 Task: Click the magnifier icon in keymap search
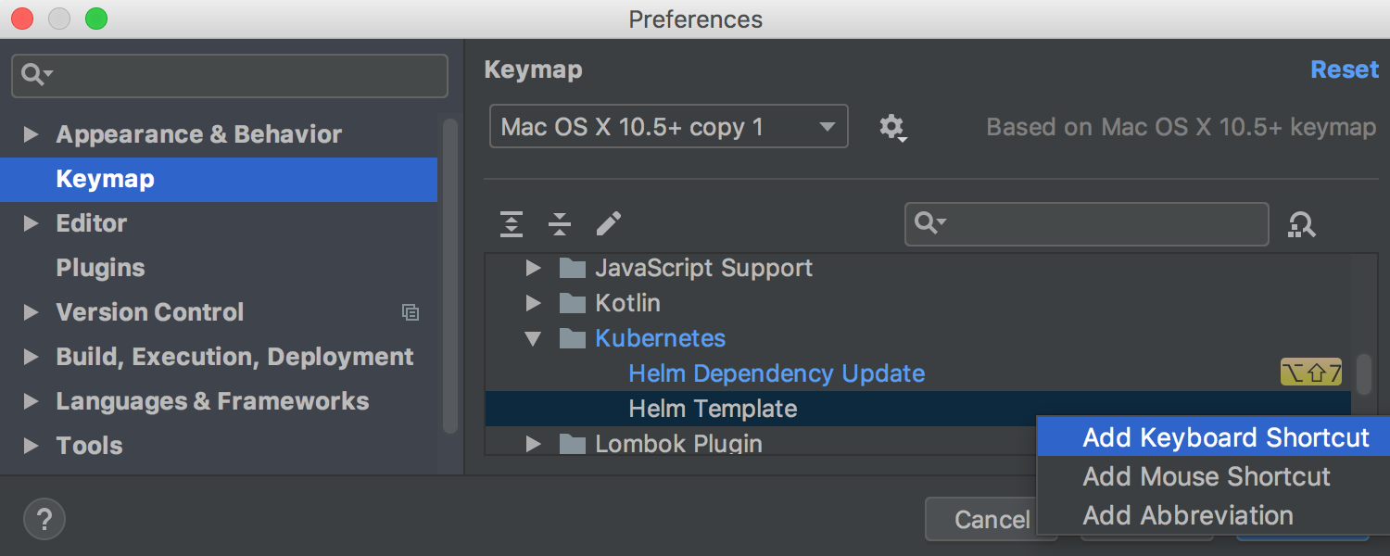point(929,223)
